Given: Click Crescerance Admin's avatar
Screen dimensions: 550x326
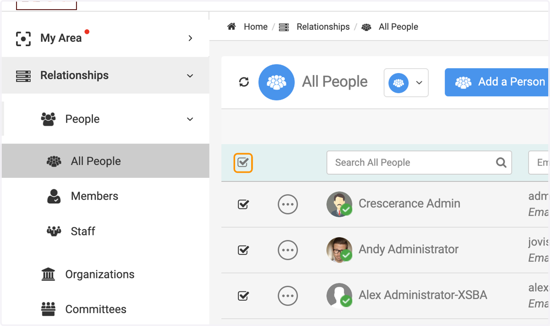Looking at the screenshot, I should (x=339, y=204).
